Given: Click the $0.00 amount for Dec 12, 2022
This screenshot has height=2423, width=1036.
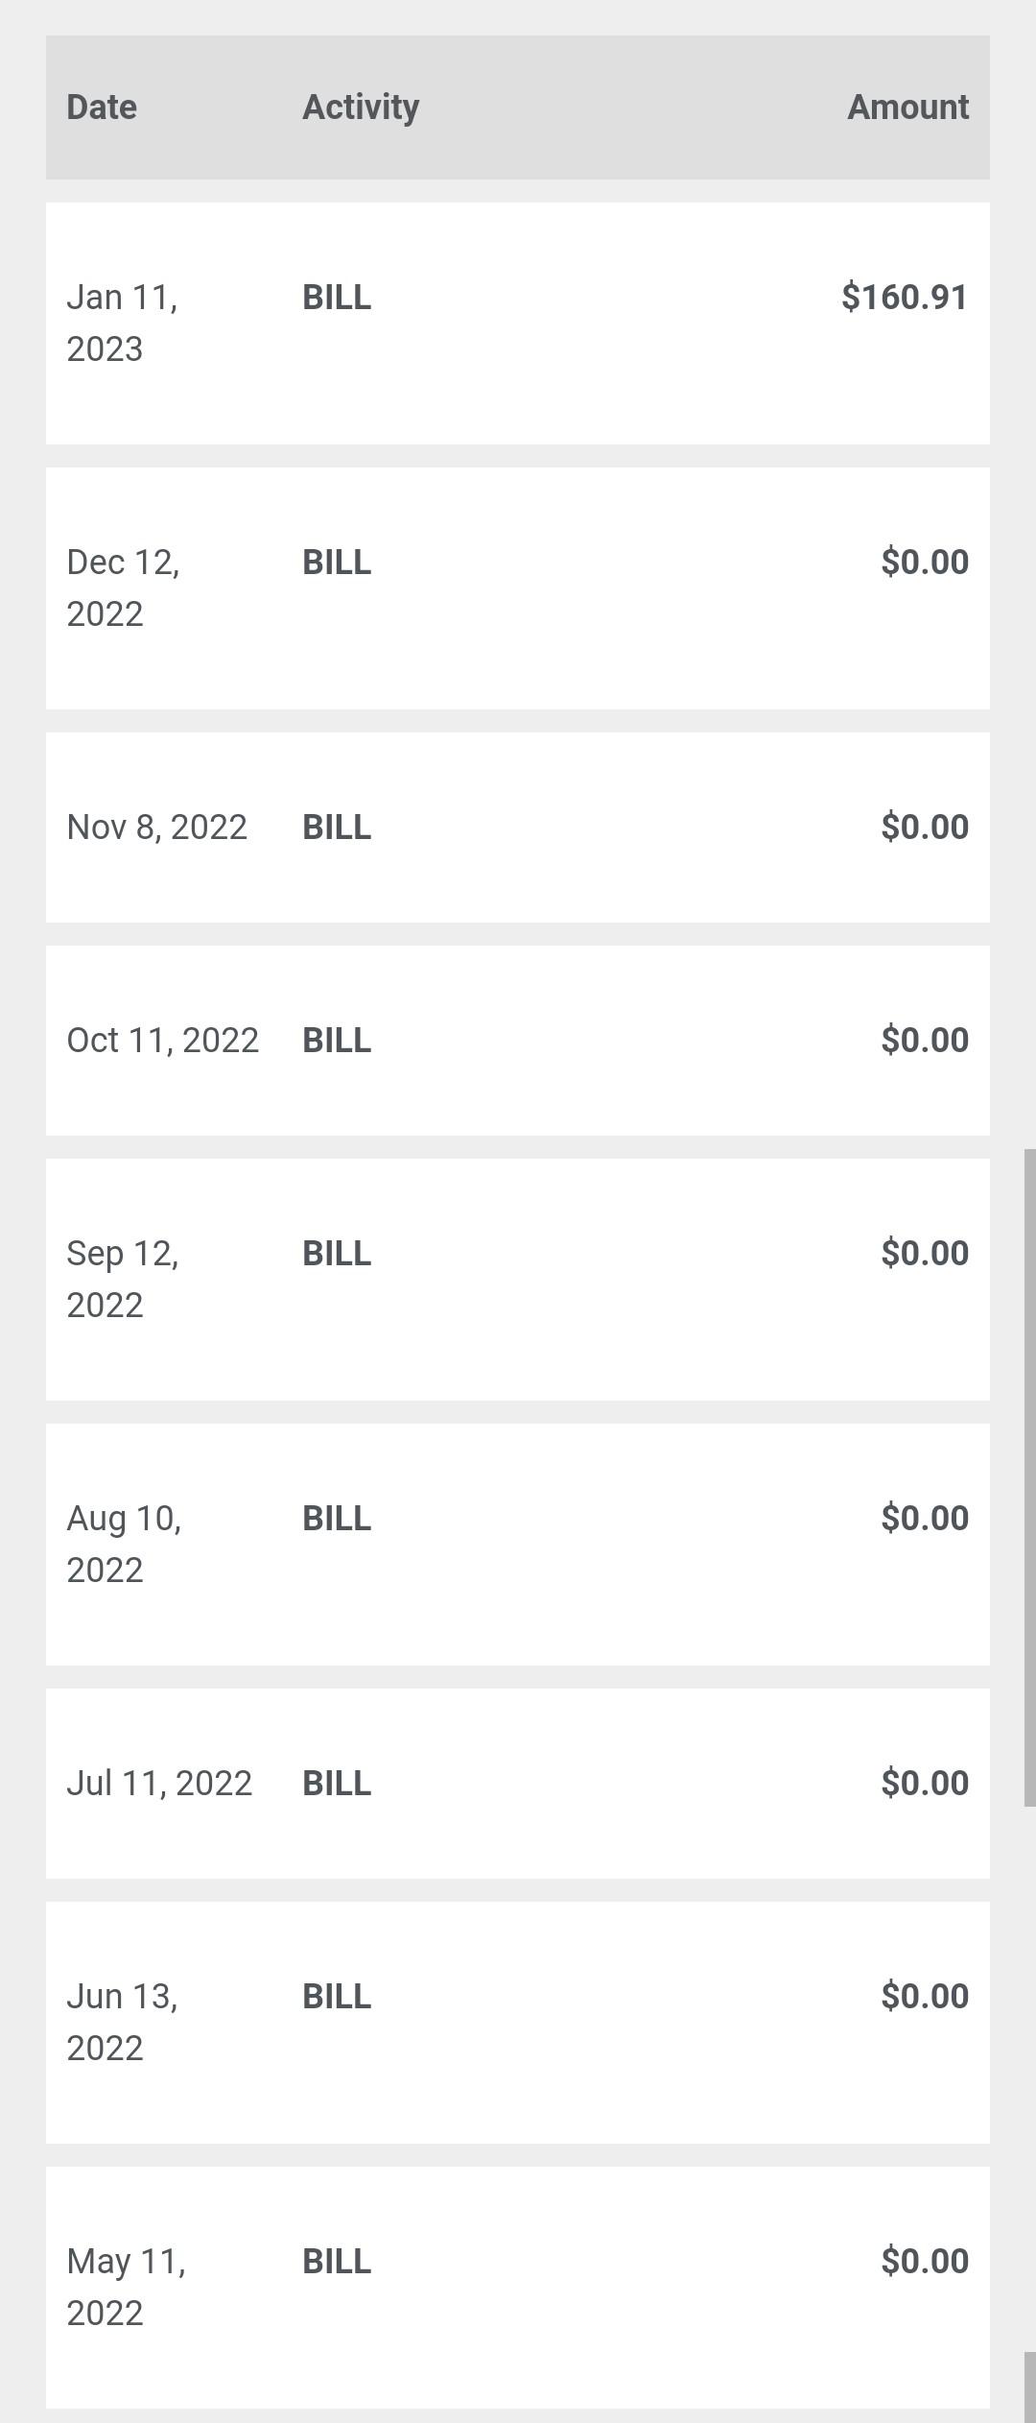Looking at the screenshot, I should point(925,563).
